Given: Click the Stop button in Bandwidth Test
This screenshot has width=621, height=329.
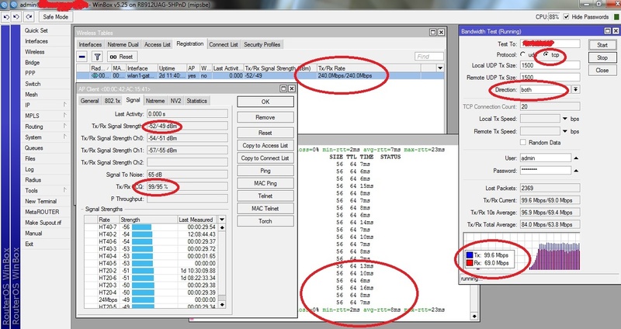Looking at the screenshot, I should point(602,57).
